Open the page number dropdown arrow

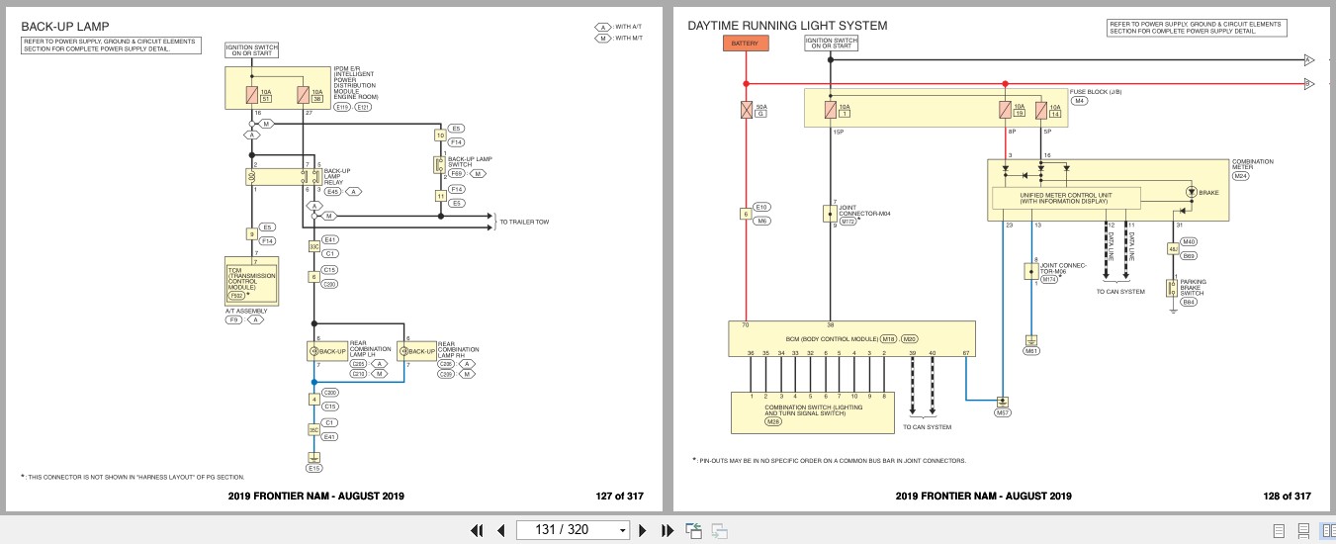[622, 530]
